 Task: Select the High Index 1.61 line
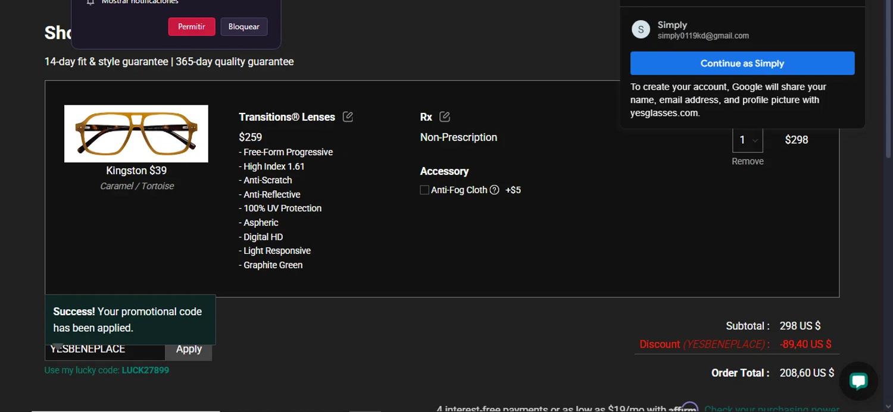[271, 166]
